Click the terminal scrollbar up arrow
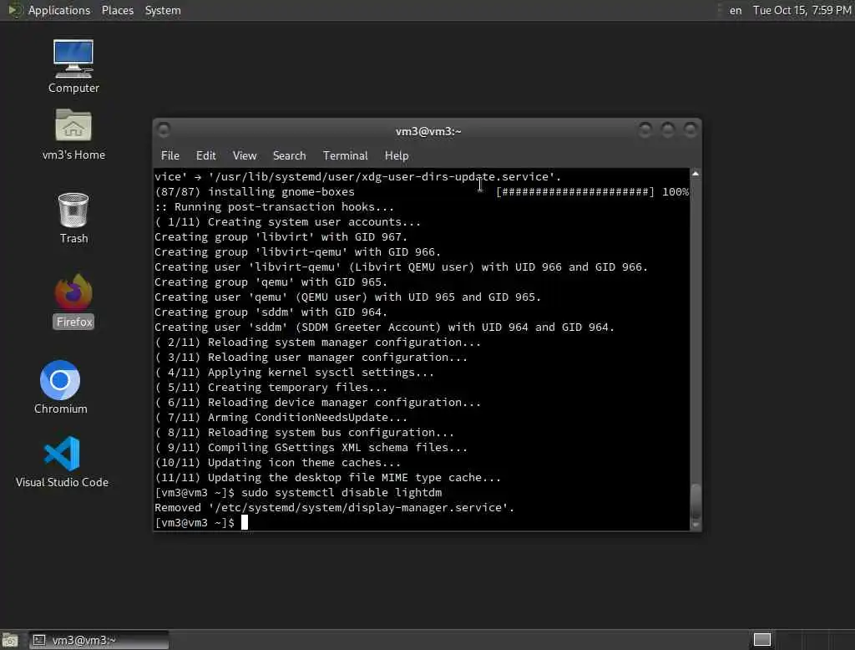 tap(696, 174)
